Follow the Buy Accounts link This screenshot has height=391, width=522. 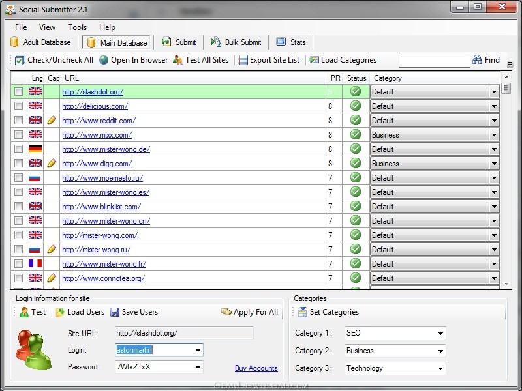click(x=256, y=368)
